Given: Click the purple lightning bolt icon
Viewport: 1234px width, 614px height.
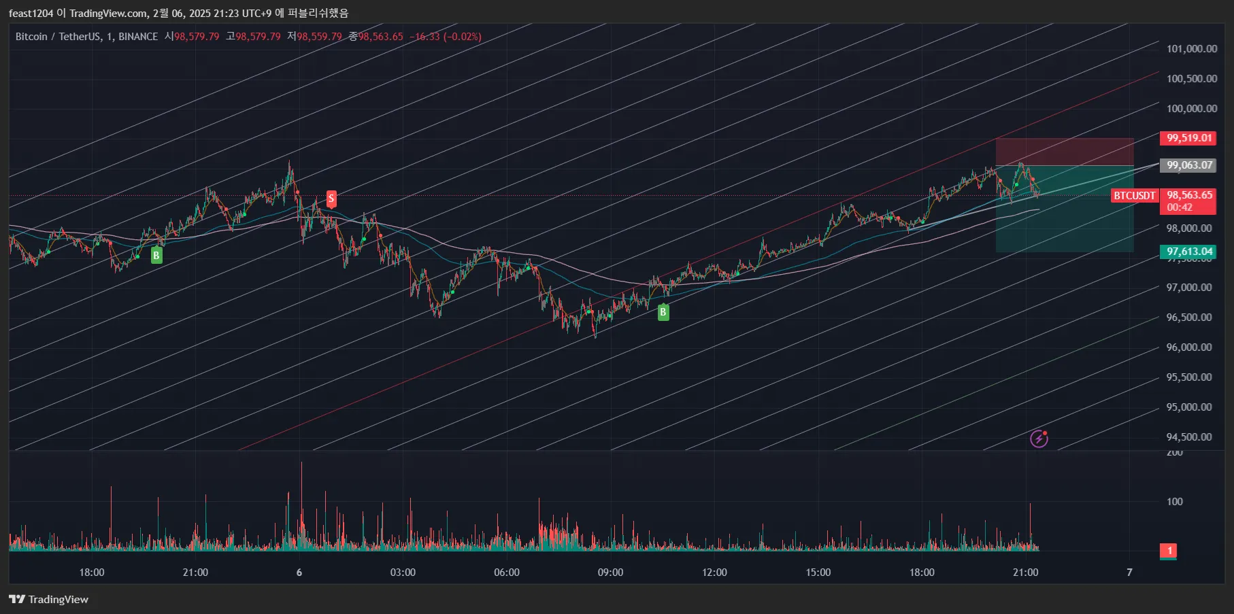Looking at the screenshot, I should pyautogui.click(x=1039, y=439).
